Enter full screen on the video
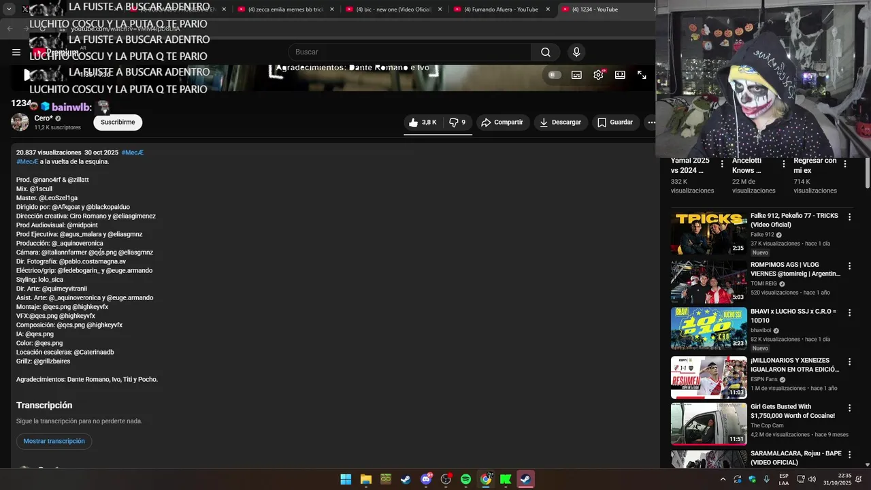Image resolution: width=871 pixels, height=490 pixels. pyautogui.click(x=642, y=75)
